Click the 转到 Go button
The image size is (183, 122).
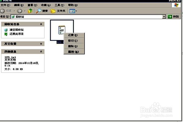174,17
